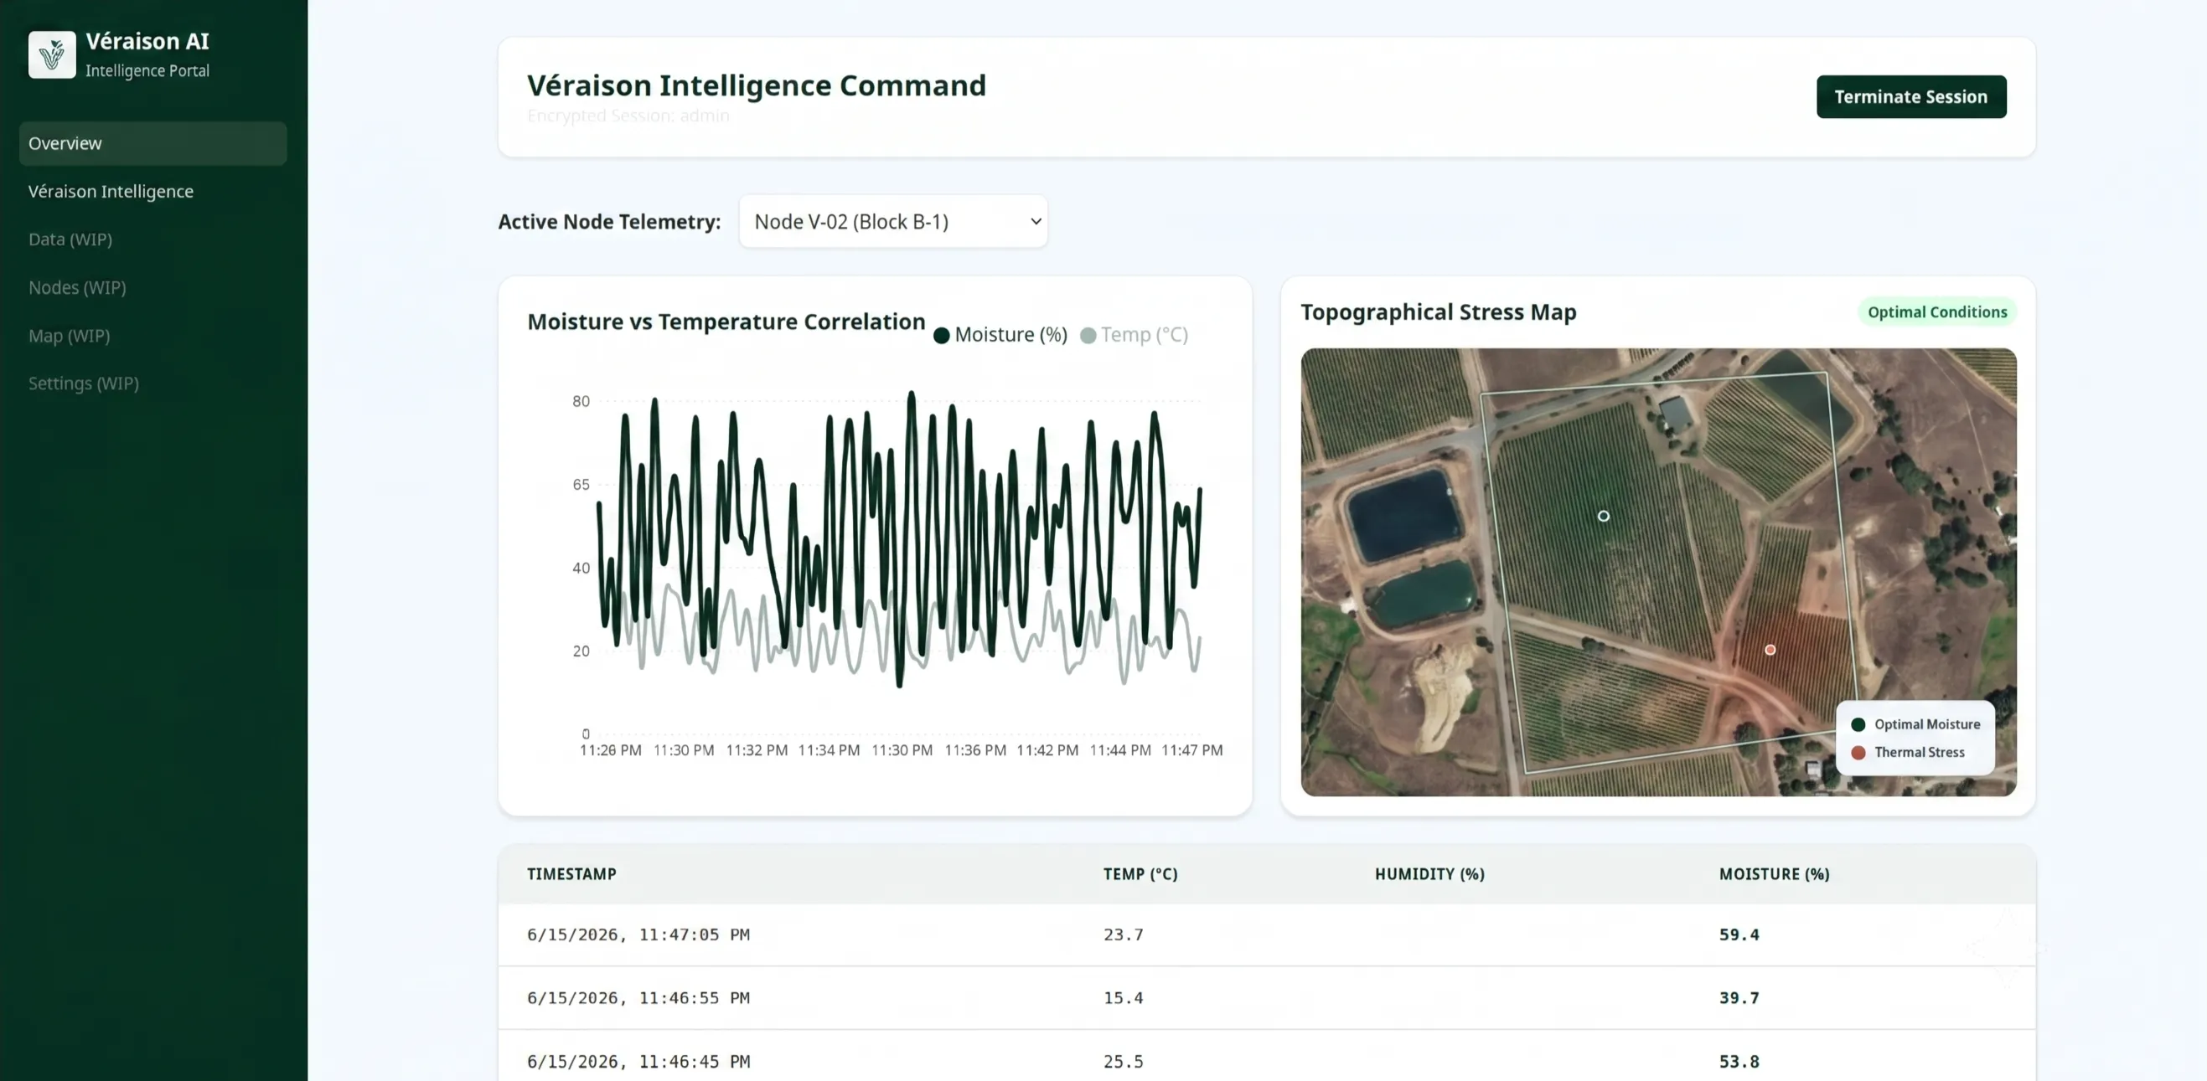Image resolution: width=2207 pixels, height=1081 pixels.
Task: Open Settings (WIP) in the sidebar
Action: (x=83, y=383)
